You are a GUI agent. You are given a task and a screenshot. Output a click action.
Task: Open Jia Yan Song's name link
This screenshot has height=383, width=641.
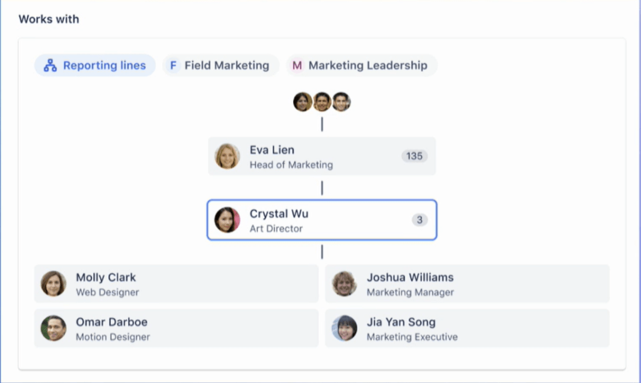click(401, 322)
